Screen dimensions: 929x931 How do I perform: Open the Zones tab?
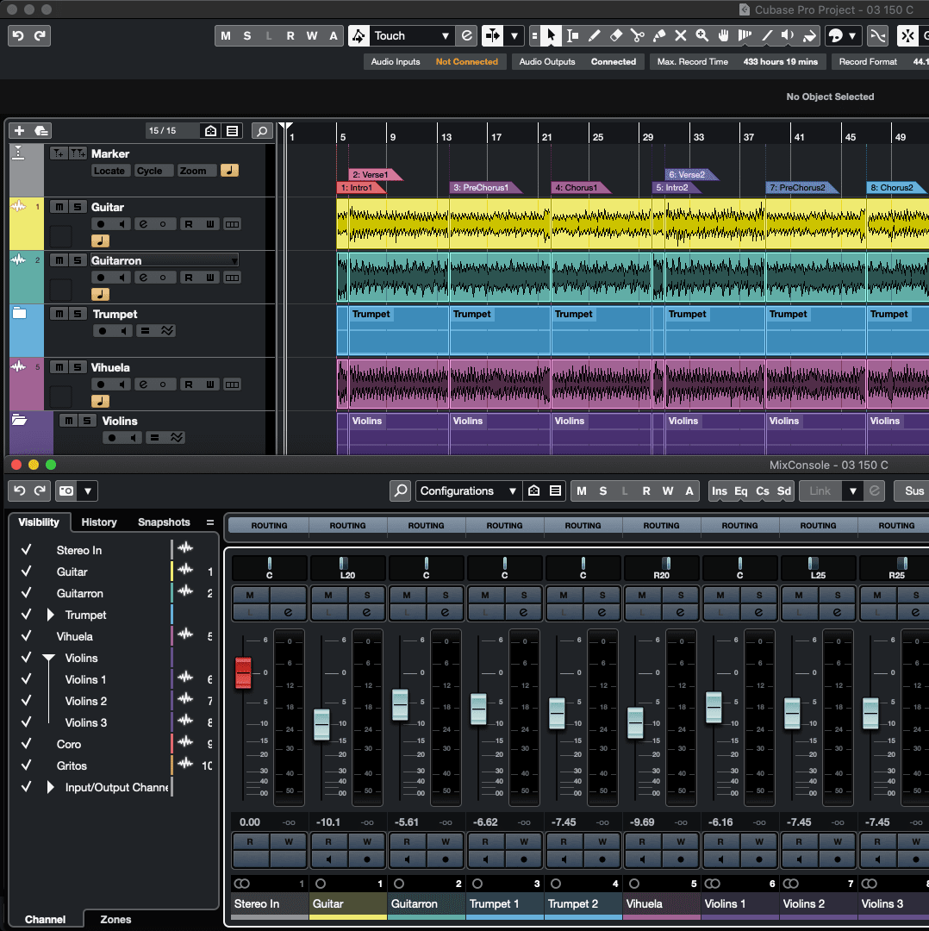(x=115, y=920)
